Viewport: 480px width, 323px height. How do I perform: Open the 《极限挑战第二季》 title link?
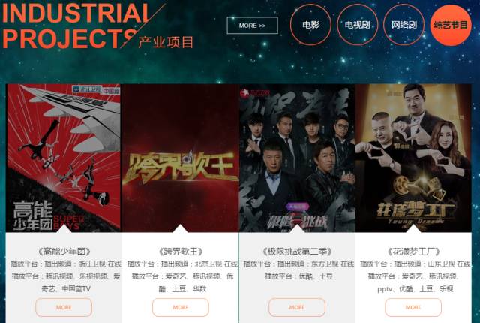297,252
